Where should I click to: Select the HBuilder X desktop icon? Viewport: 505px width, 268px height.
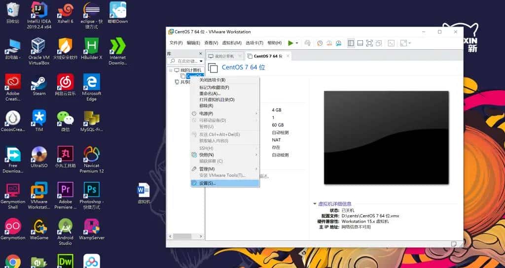point(91,49)
